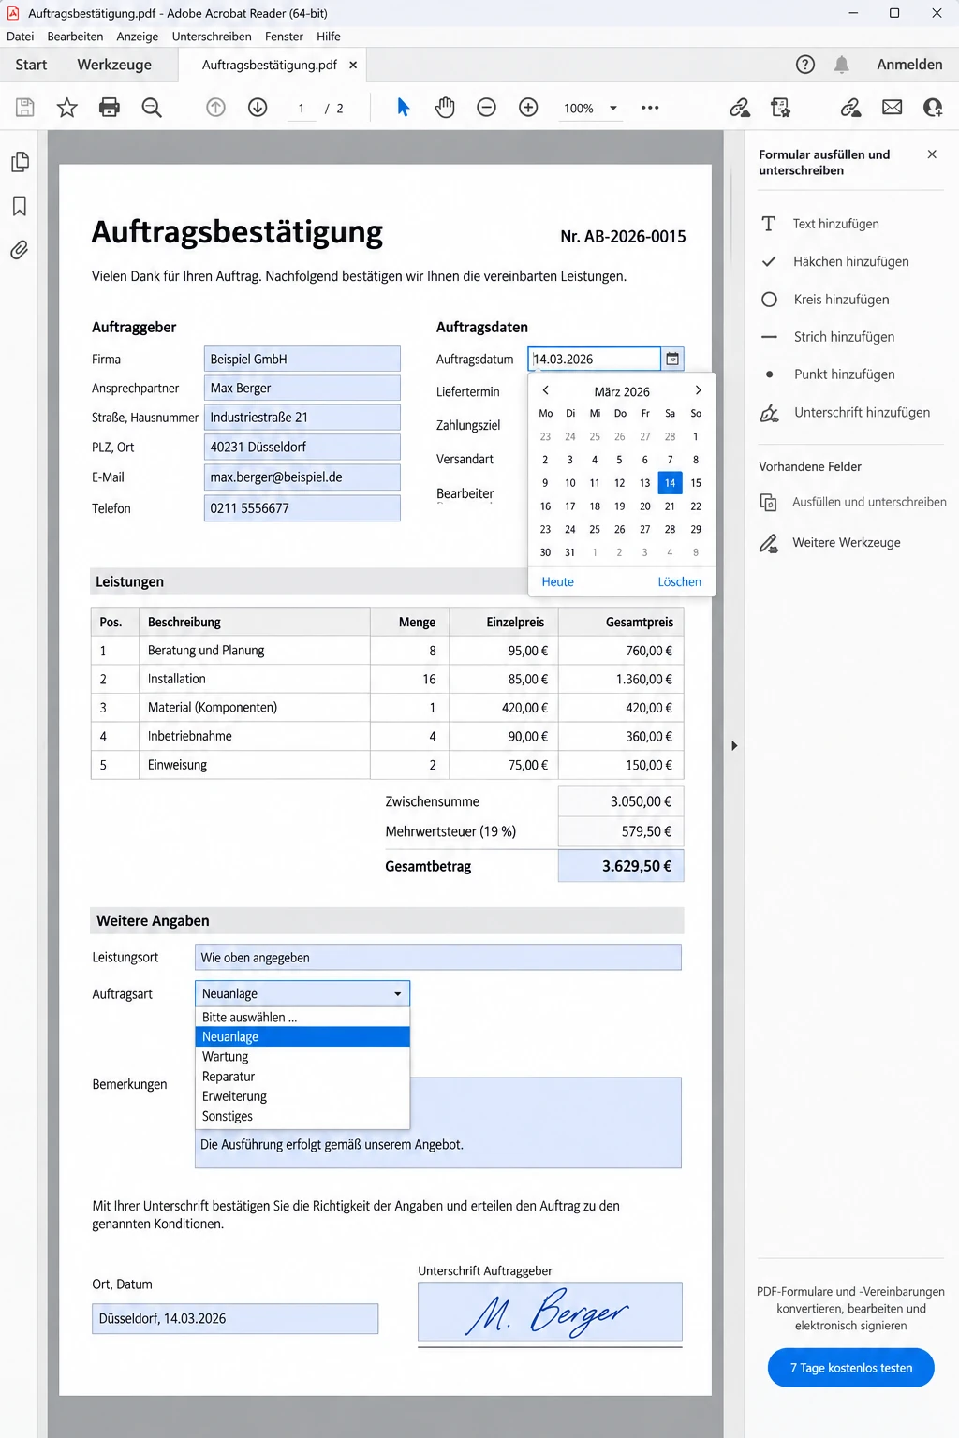The image size is (959, 1438).
Task: Select day 31 in the calendar
Action: coord(569,552)
